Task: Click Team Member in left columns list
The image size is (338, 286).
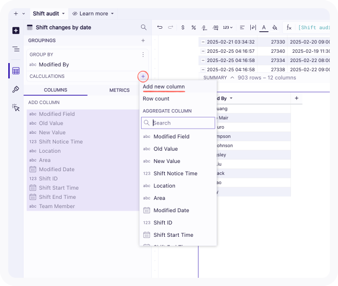Action: click(x=83, y=207)
